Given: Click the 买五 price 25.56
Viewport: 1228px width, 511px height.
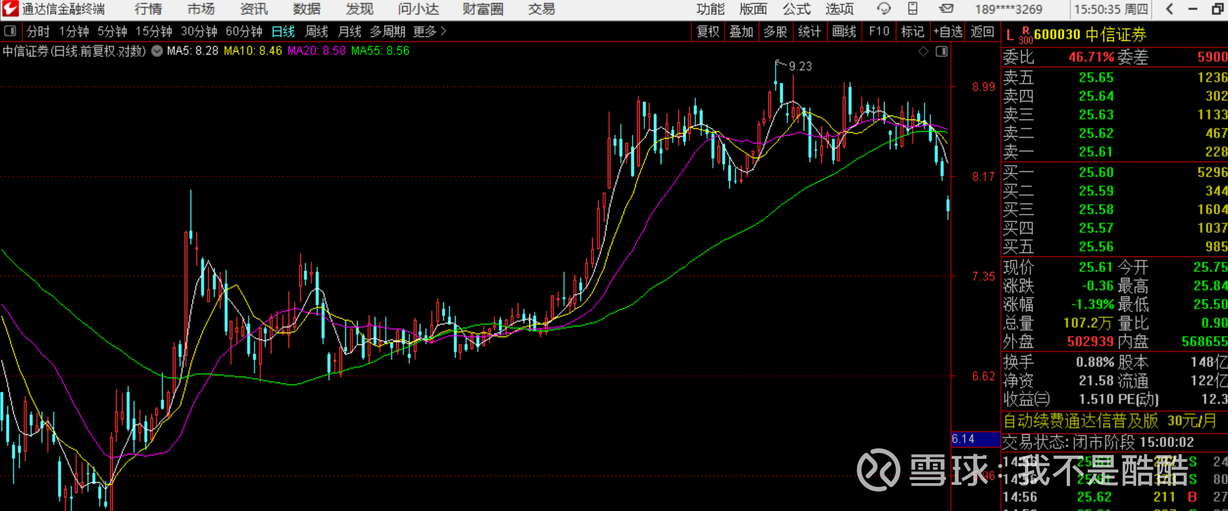Looking at the screenshot, I should pyautogui.click(x=1096, y=246).
